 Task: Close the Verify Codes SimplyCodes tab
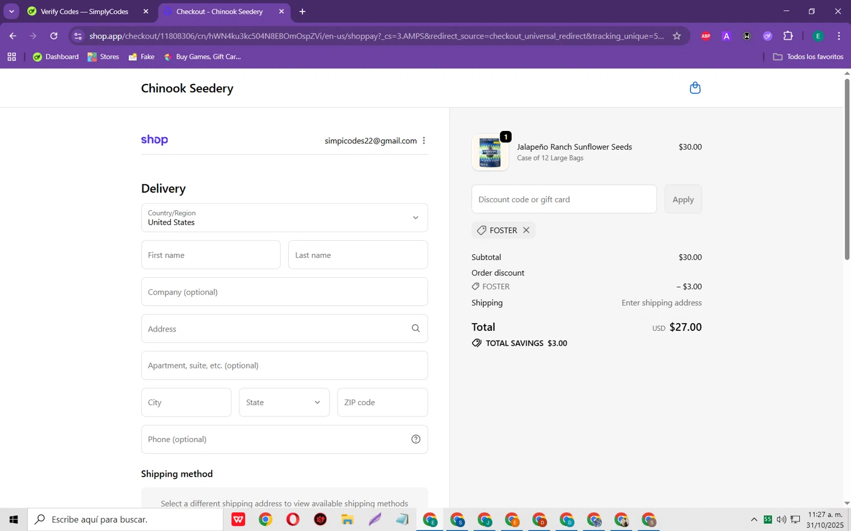pos(146,11)
